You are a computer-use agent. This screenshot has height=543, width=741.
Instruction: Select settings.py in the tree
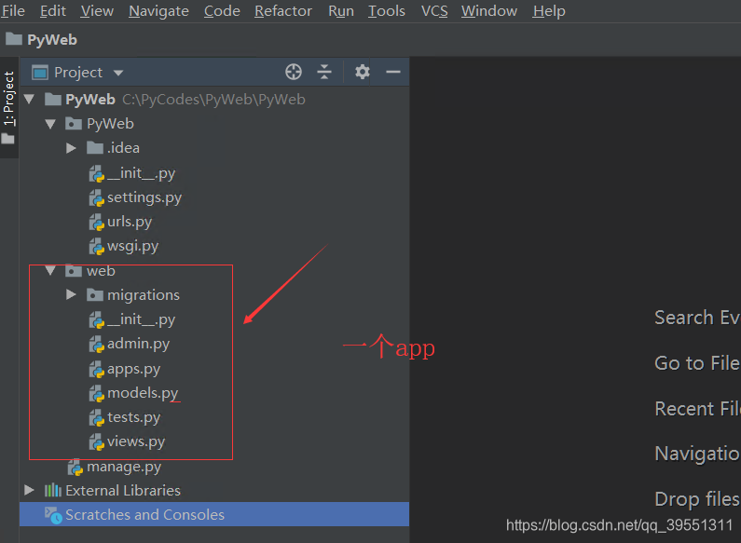[x=144, y=197]
